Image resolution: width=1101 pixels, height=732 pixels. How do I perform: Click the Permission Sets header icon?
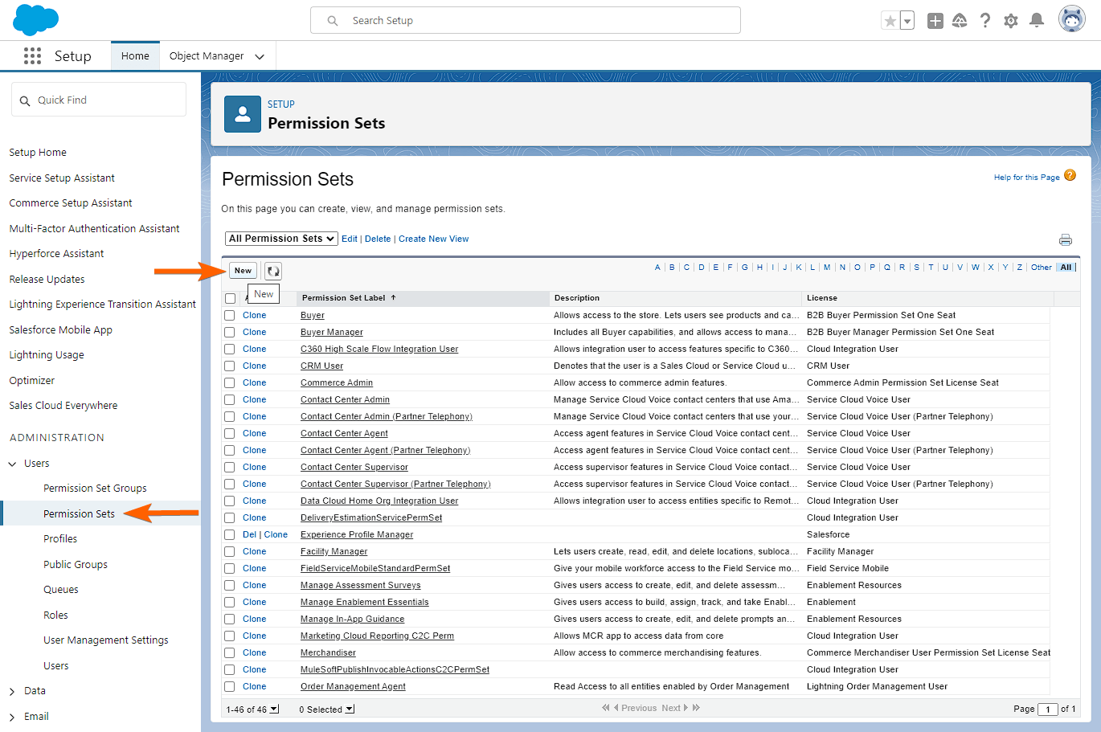(243, 114)
